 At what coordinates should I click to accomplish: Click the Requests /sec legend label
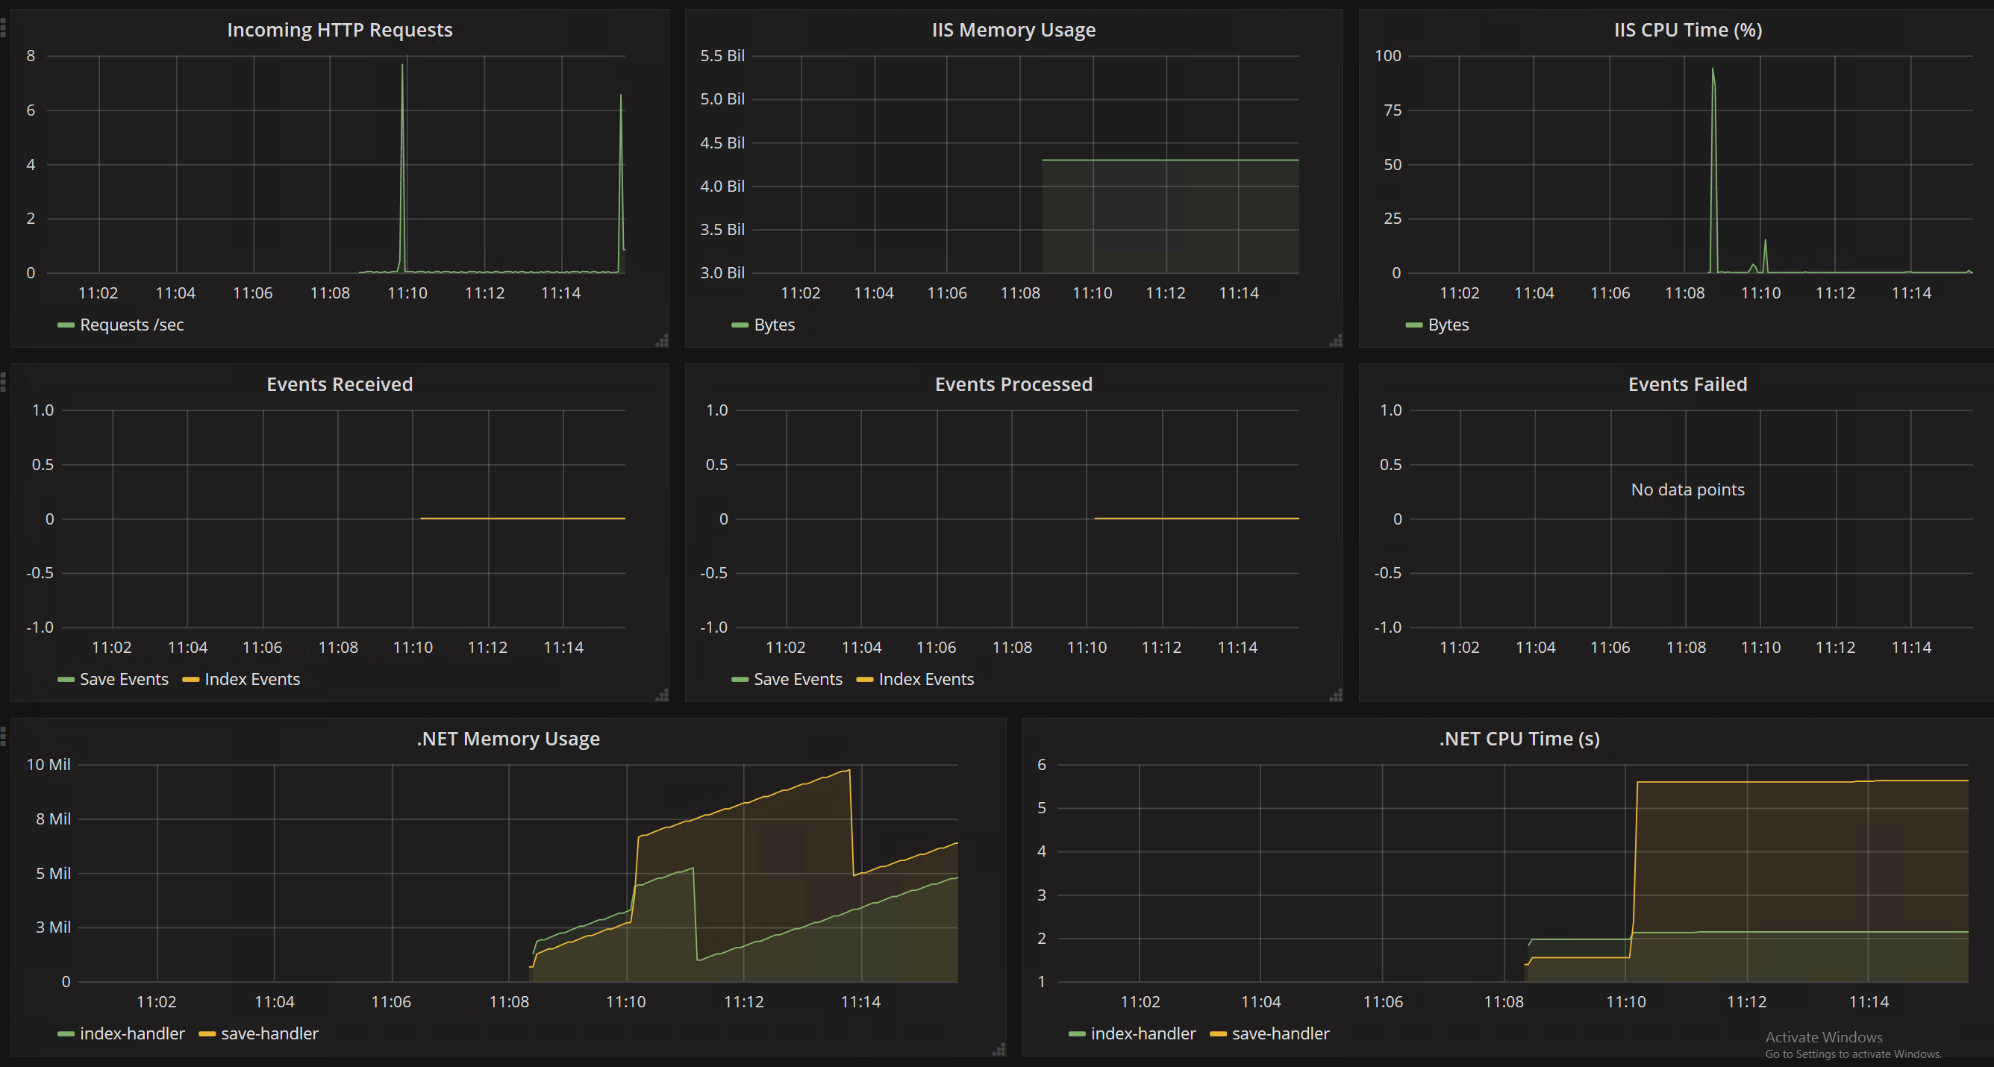[x=131, y=325]
